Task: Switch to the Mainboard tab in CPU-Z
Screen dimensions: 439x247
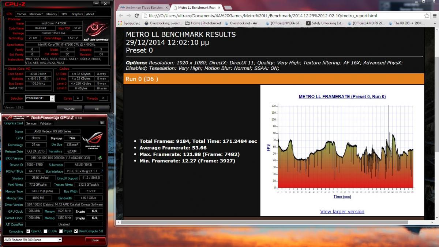Action: coord(36,14)
